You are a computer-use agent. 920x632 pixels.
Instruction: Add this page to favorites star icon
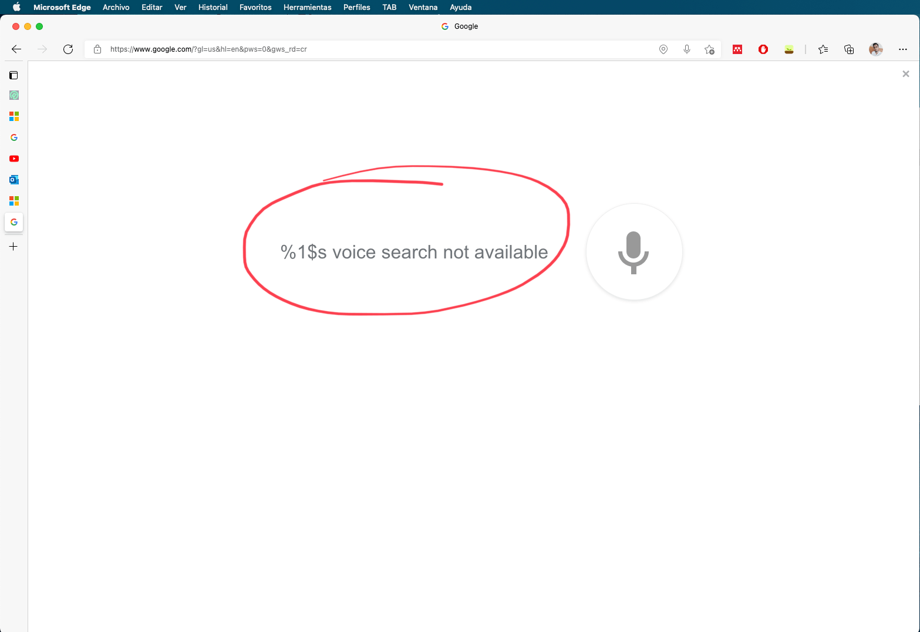click(709, 49)
